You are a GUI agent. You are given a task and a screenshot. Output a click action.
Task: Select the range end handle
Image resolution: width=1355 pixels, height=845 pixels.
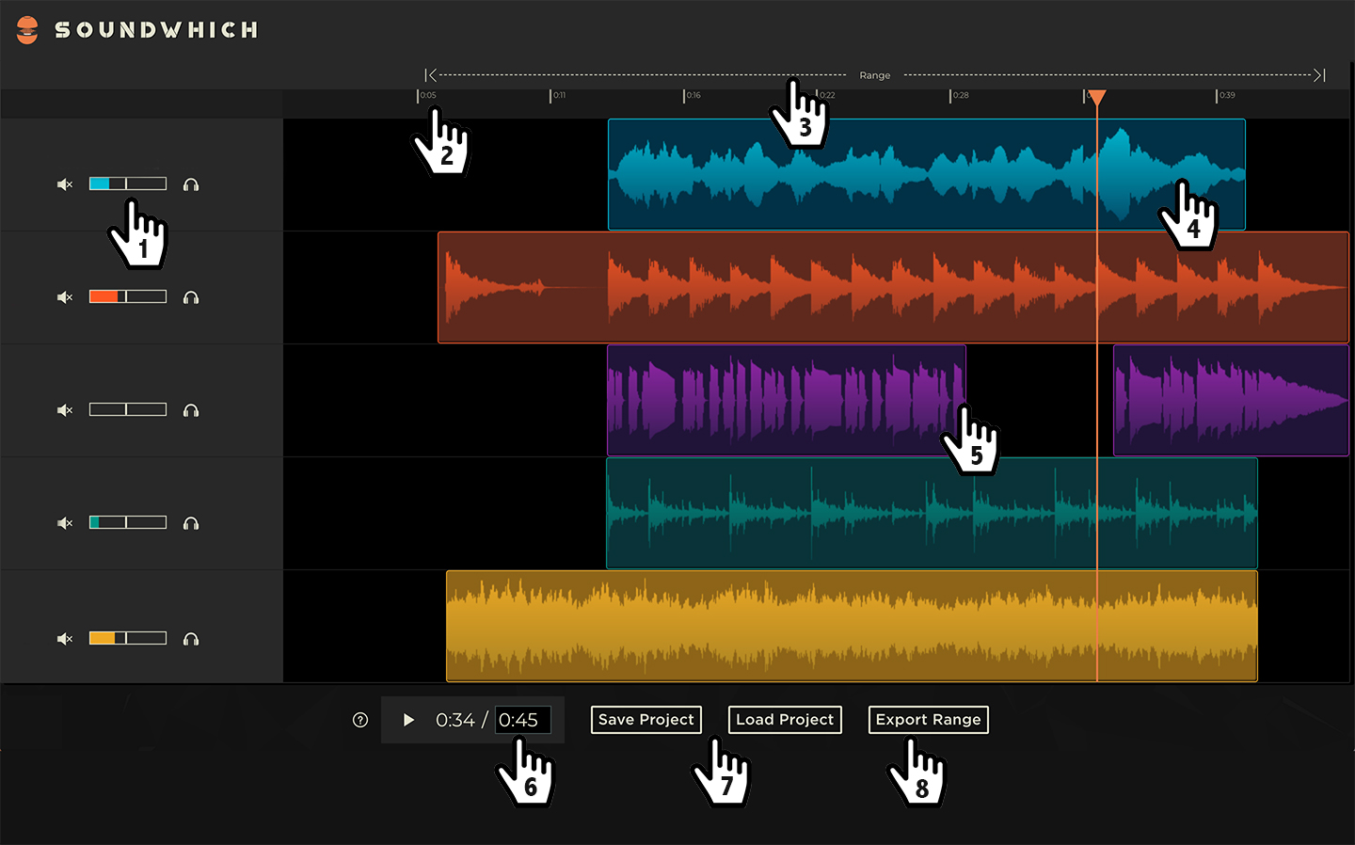1319,75
